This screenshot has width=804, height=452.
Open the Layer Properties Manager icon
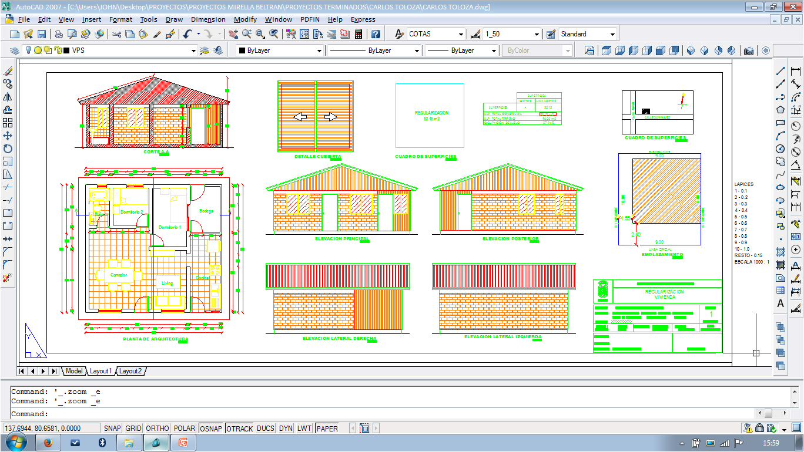[15, 50]
